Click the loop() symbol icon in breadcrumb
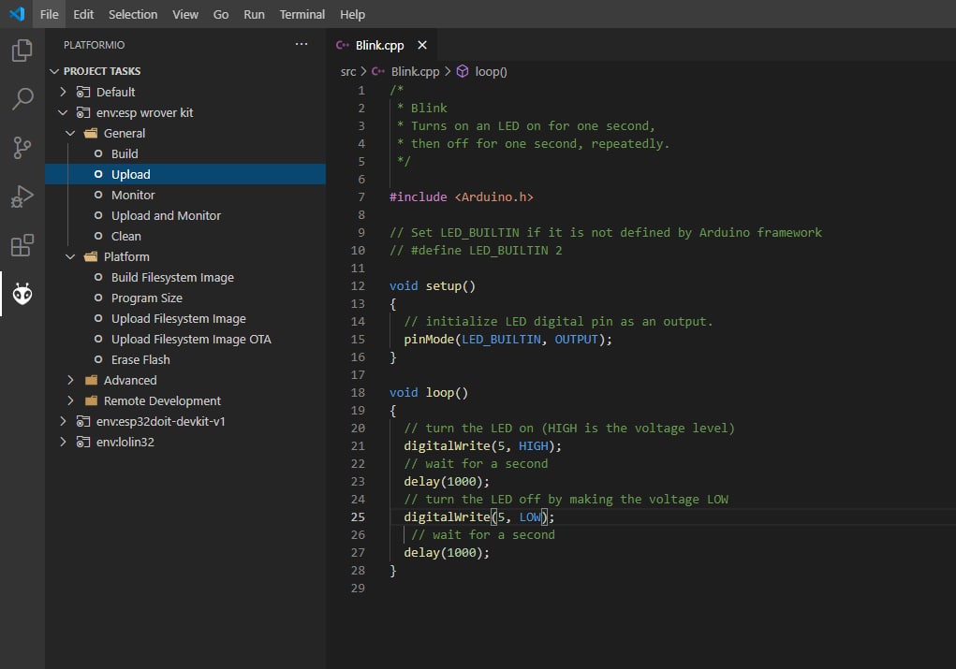The image size is (956, 669). click(463, 71)
